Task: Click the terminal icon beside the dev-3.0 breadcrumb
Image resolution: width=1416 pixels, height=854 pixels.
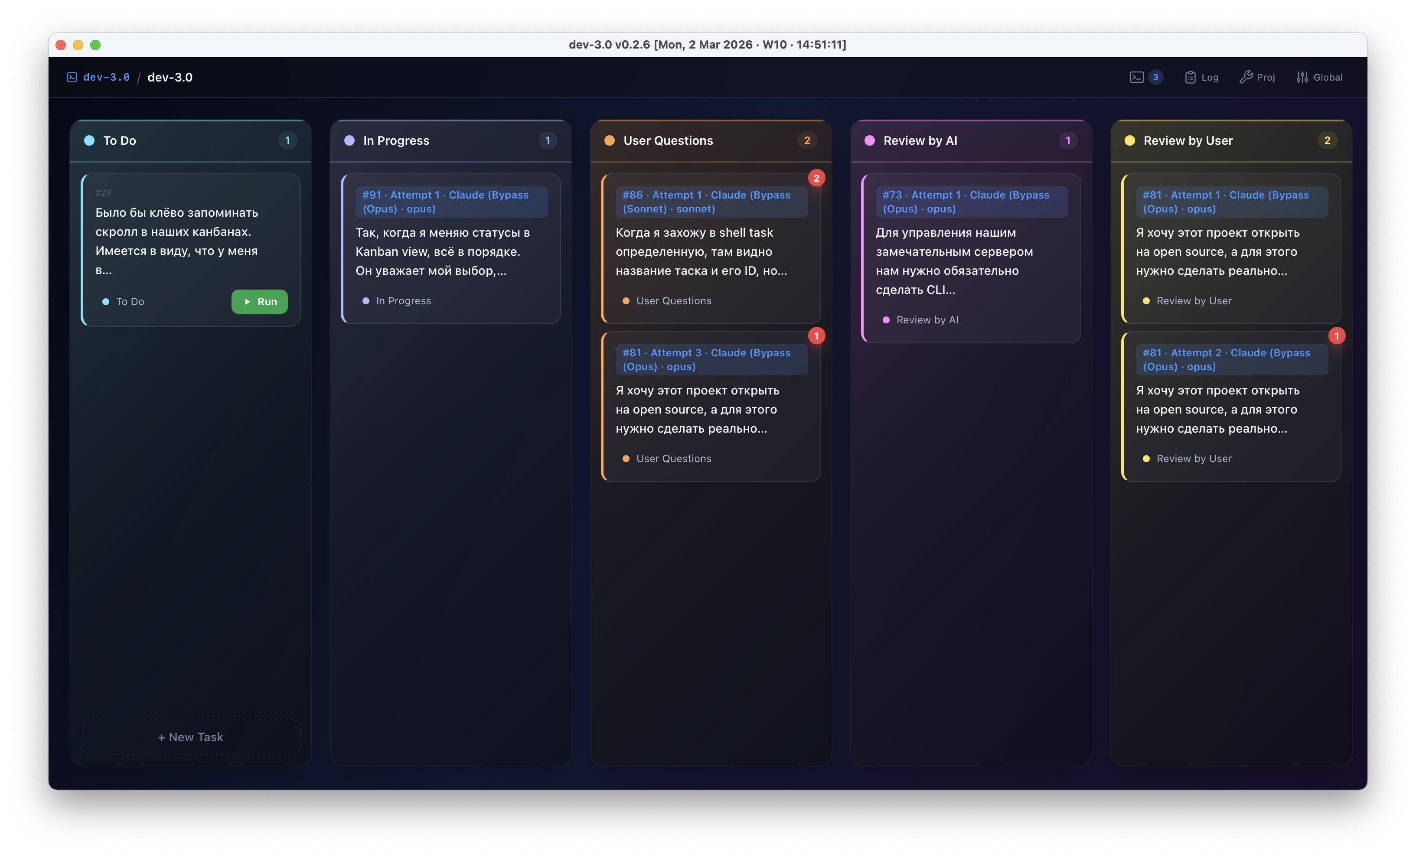Action: click(x=72, y=76)
